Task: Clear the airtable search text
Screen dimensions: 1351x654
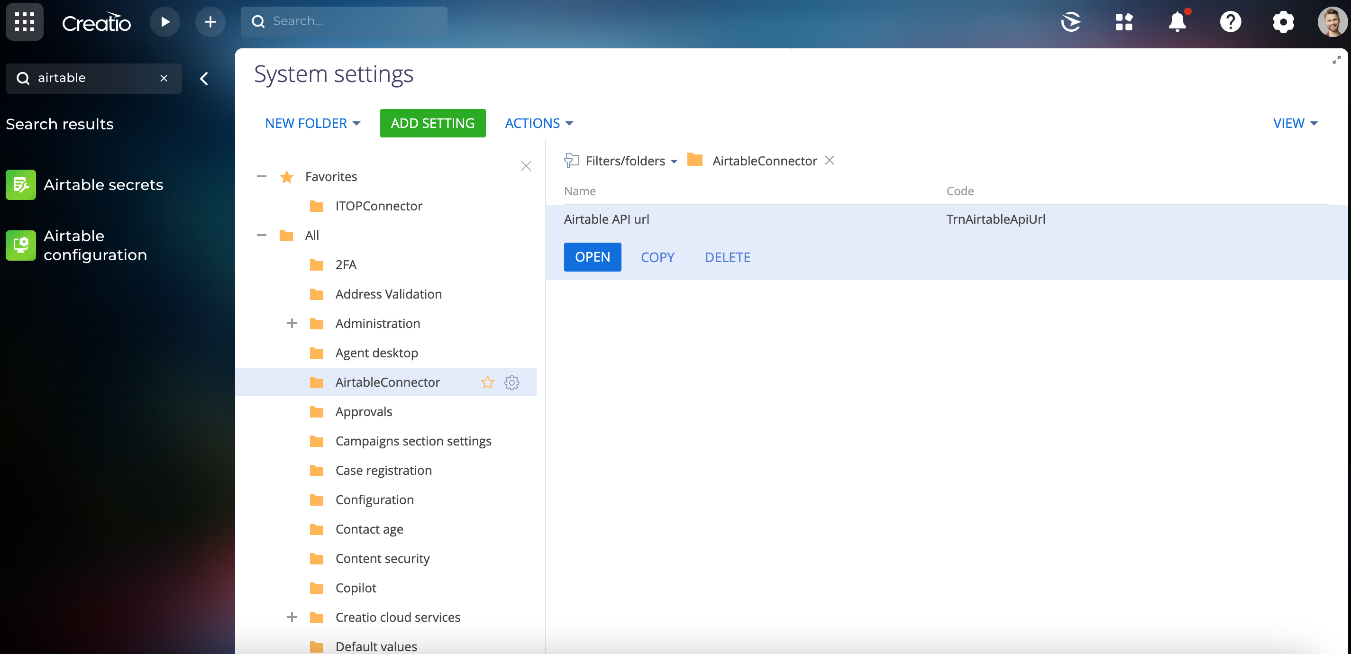Action: [164, 78]
